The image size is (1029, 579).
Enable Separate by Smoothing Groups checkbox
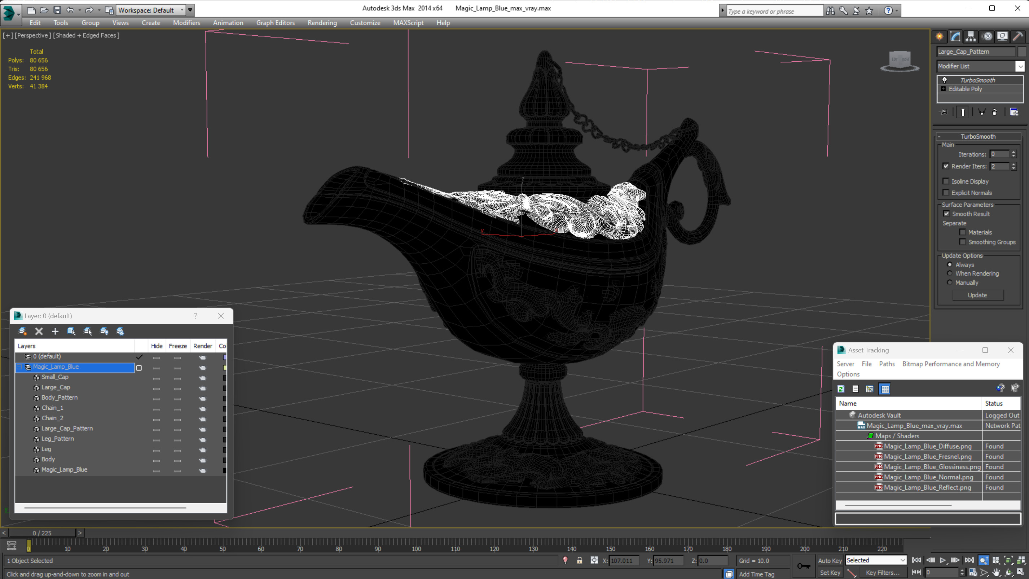click(x=962, y=242)
